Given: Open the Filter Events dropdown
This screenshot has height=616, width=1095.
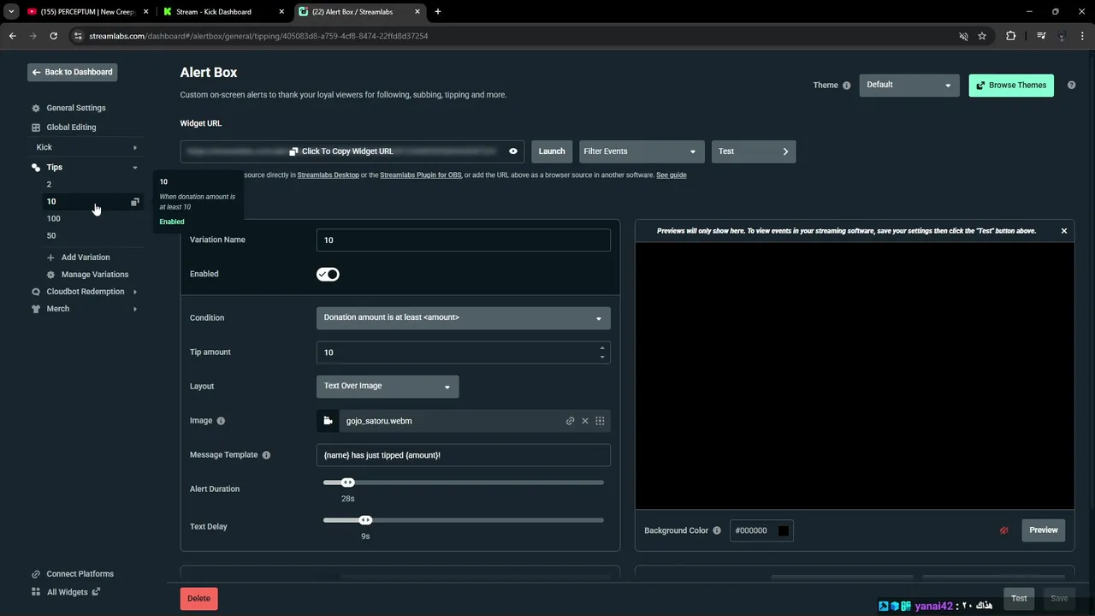Looking at the screenshot, I should tap(642, 151).
